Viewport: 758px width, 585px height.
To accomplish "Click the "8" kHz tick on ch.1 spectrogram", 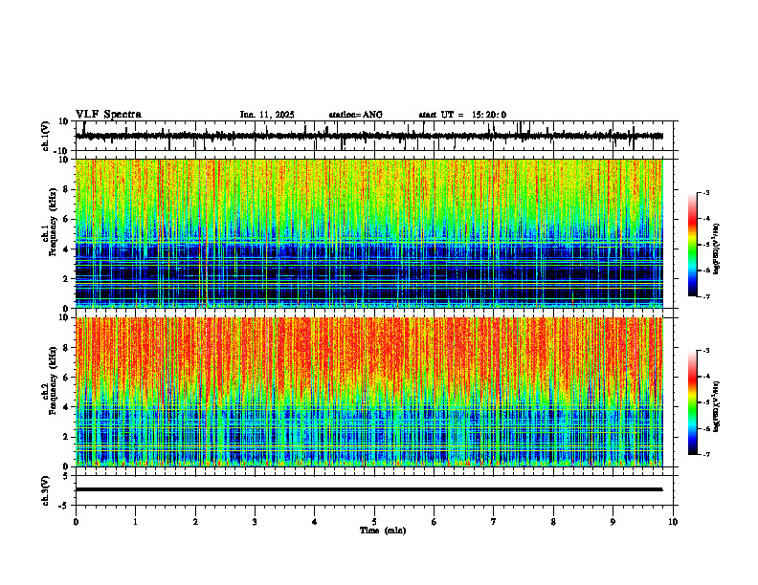I will pos(66,189).
